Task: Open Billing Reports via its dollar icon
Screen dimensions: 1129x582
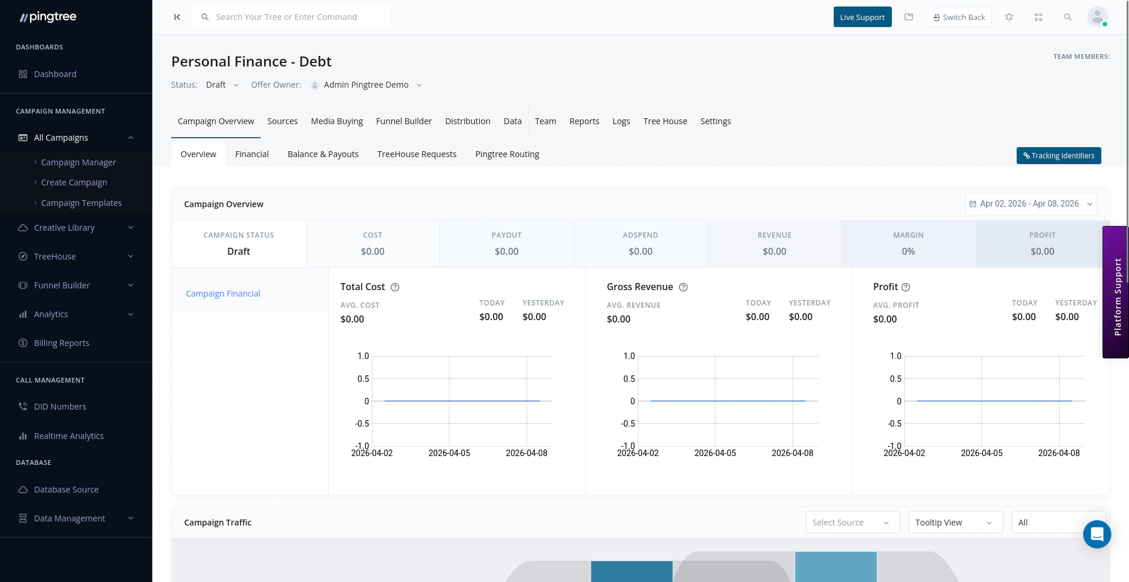Action: [x=22, y=342]
